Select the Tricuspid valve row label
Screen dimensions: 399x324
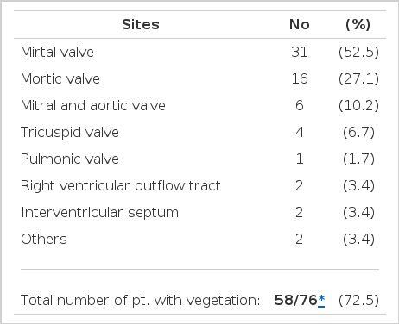coord(70,133)
